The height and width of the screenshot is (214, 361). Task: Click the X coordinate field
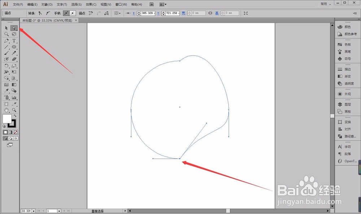point(148,13)
